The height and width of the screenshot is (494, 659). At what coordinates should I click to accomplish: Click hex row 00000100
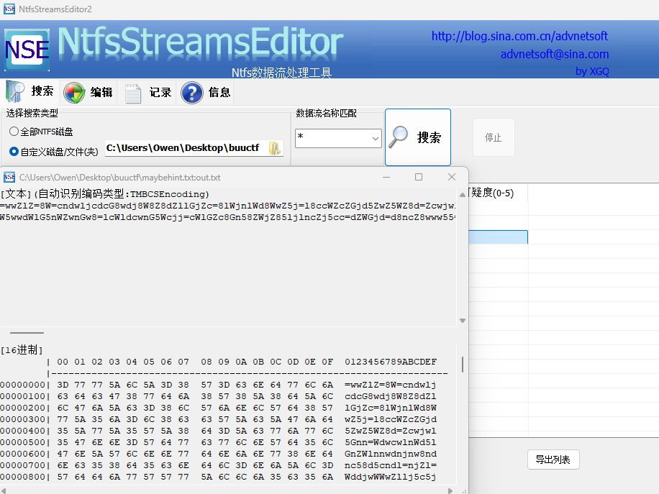(218, 396)
